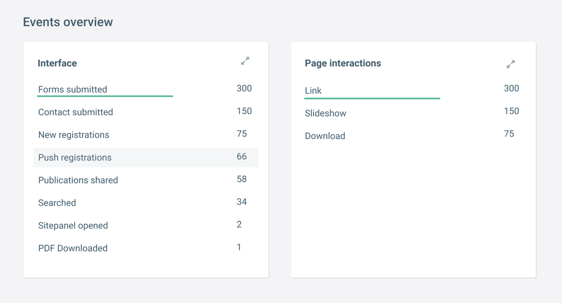Click the Forms submitted count of 300
The height and width of the screenshot is (303, 562).
(x=244, y=88)
